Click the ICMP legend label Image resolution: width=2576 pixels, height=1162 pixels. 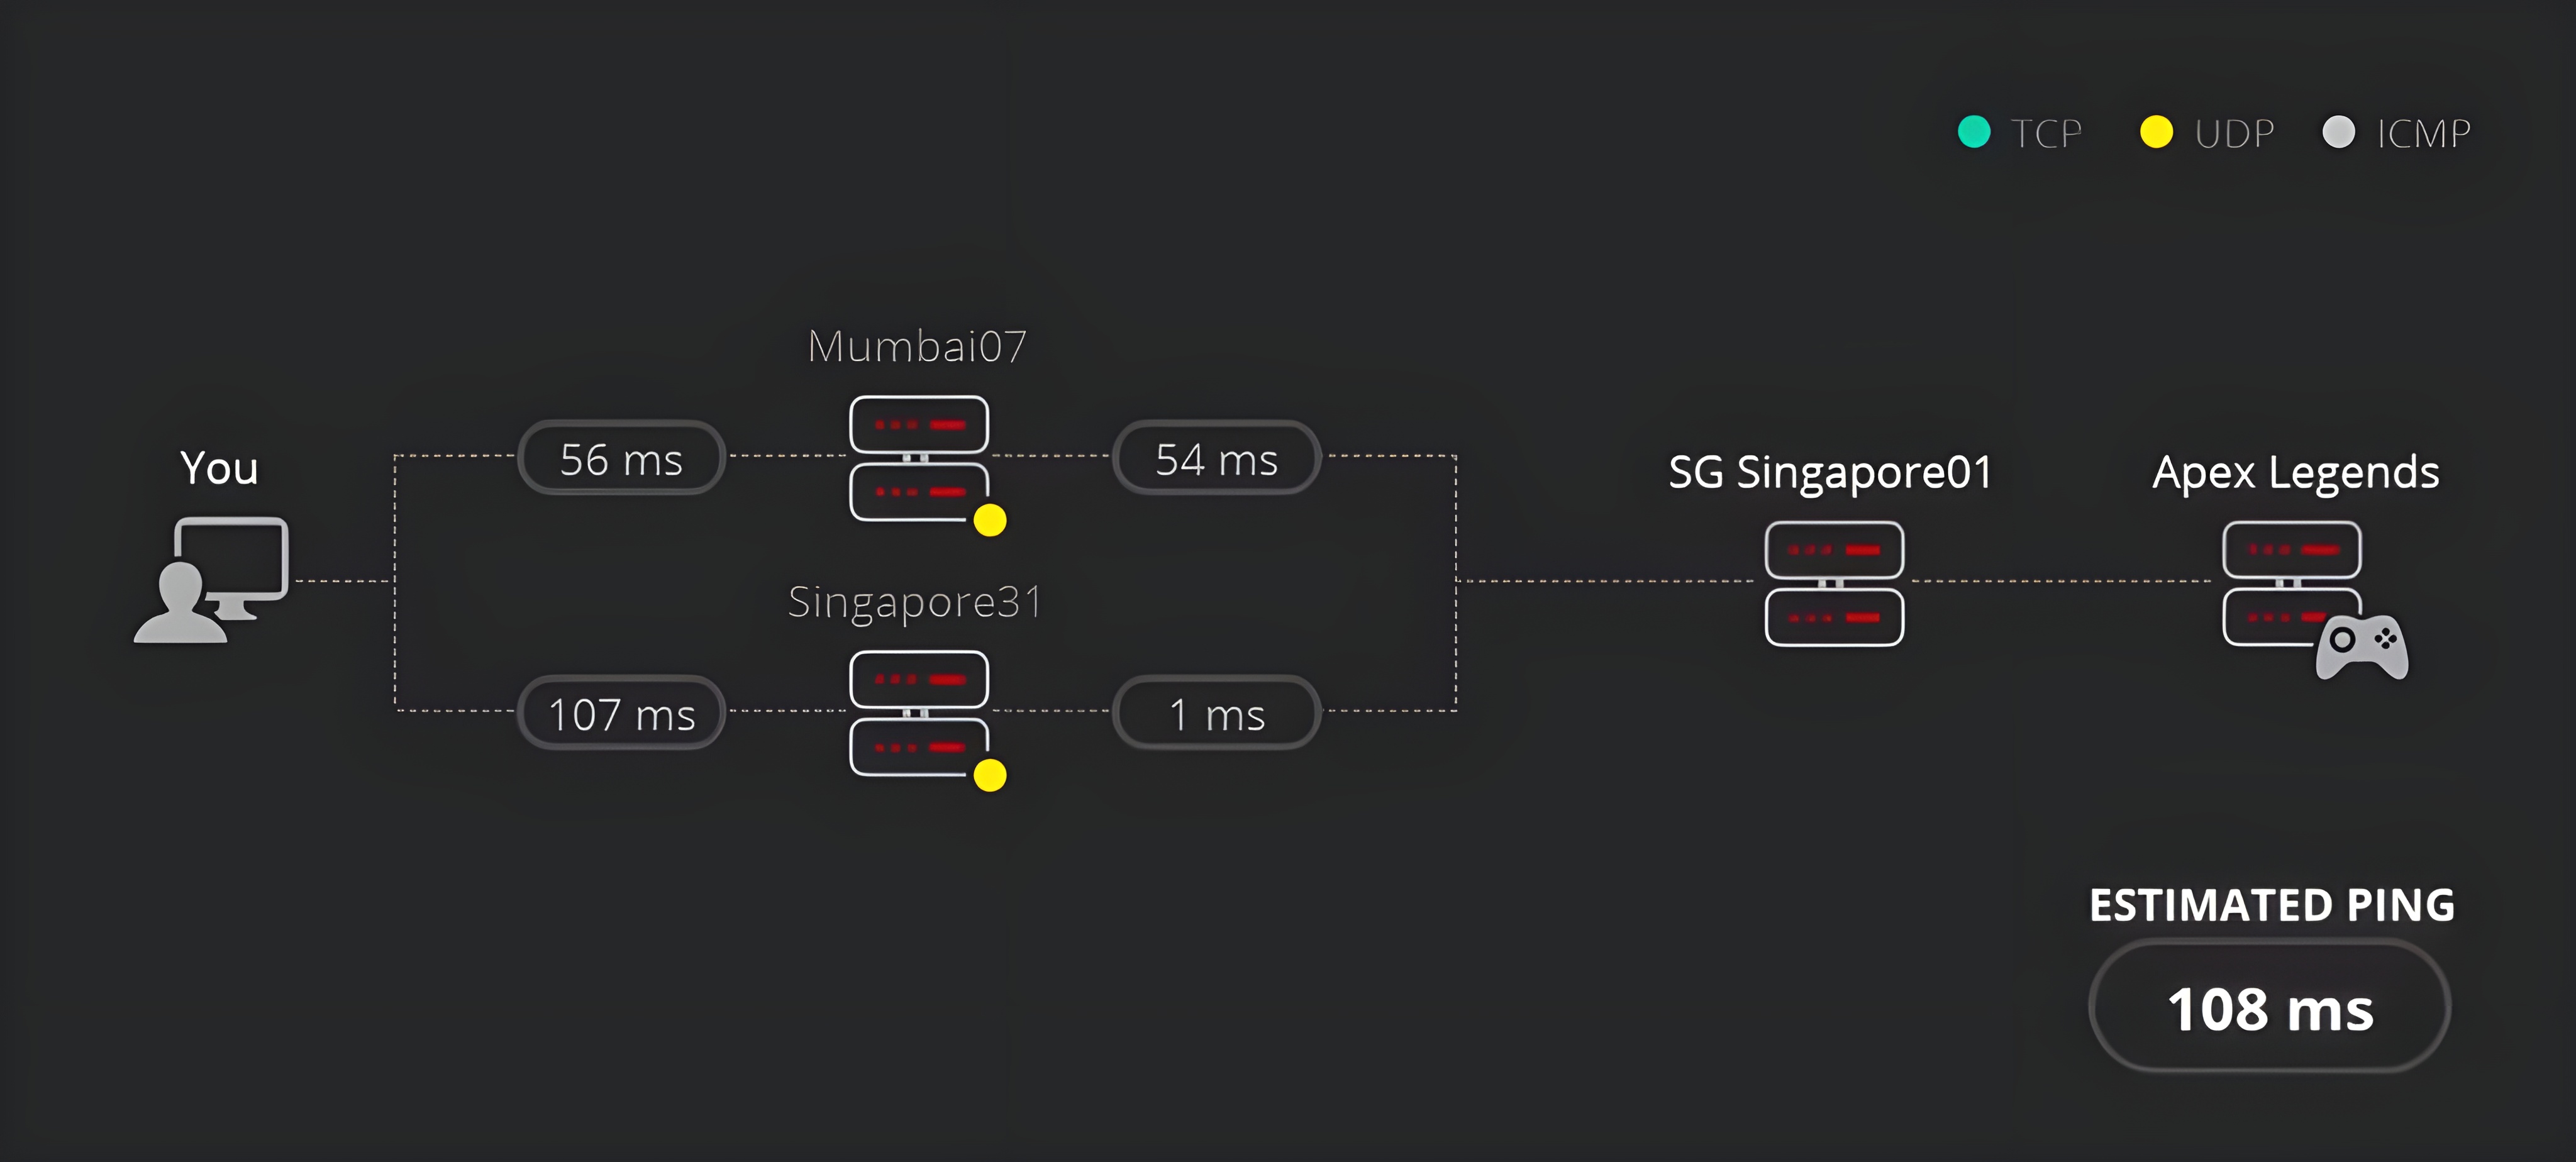coord(2423,133)
